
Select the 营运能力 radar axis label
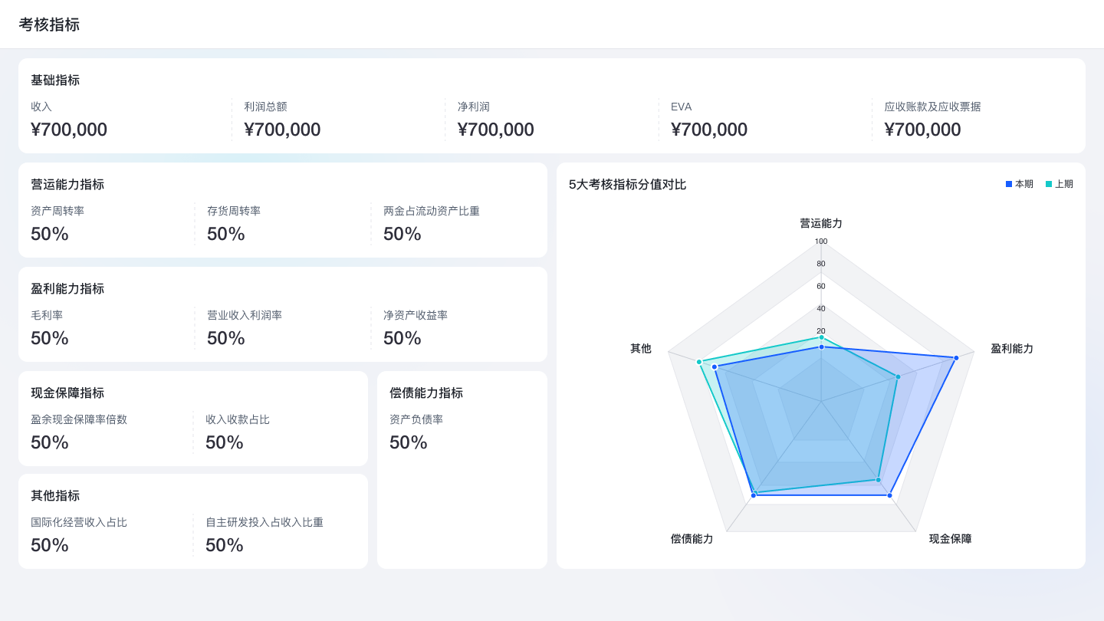pyautogui.click(x=821, y=223)
